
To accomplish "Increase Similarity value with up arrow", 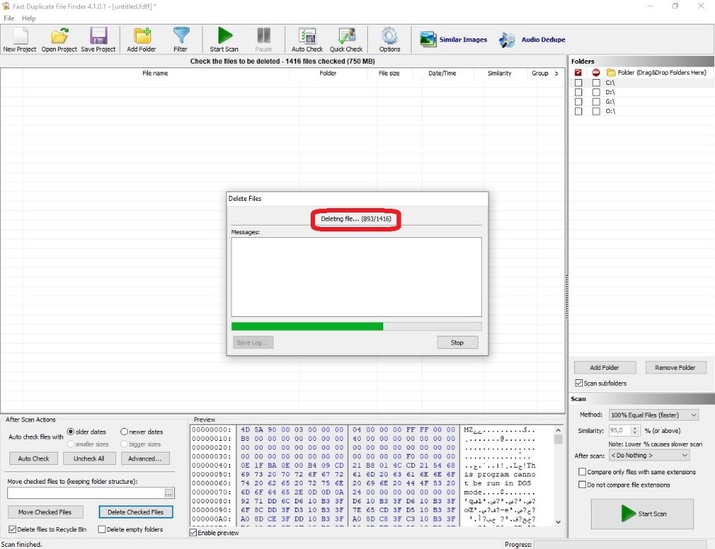I will pos(634,428).
